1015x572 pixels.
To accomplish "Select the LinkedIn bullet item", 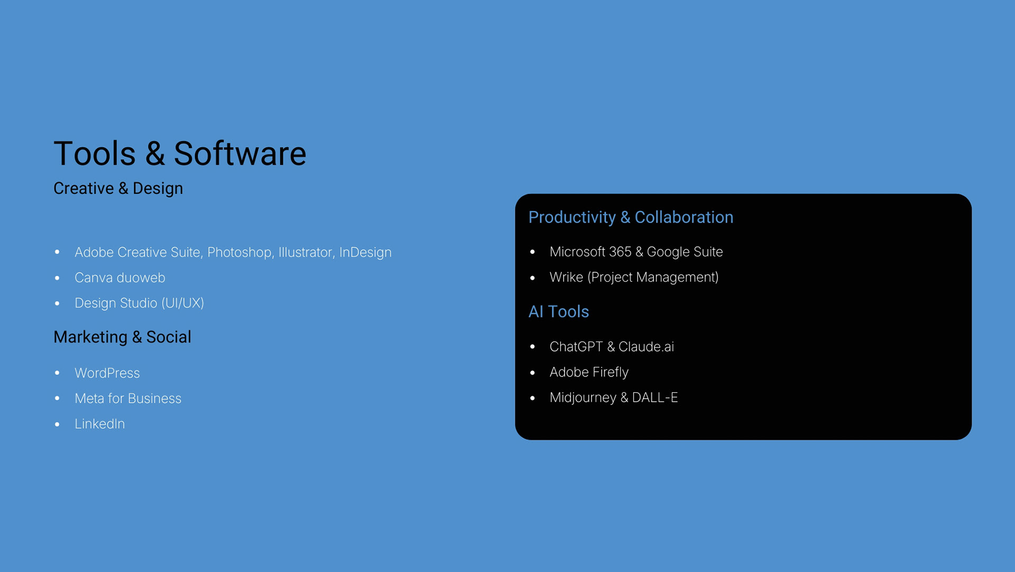I will [99, 423].
